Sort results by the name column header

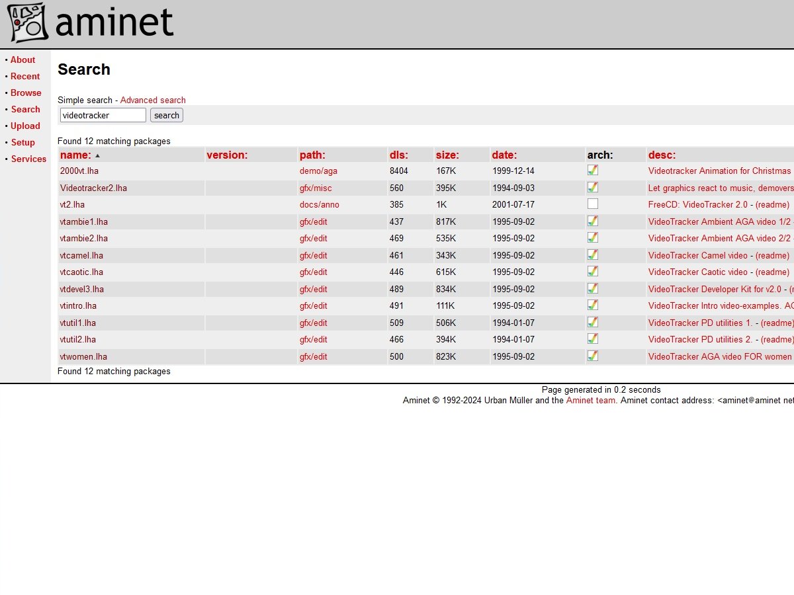75,155
